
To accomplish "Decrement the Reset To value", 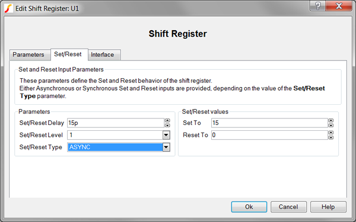I will pyautogui.click(x=331, y=137).
